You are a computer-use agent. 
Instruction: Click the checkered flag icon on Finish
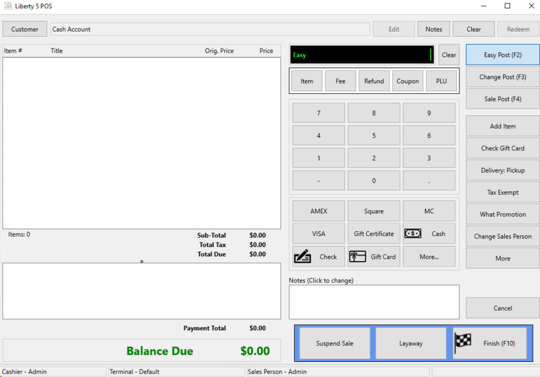pyautogui.click(x=463, y=343)
